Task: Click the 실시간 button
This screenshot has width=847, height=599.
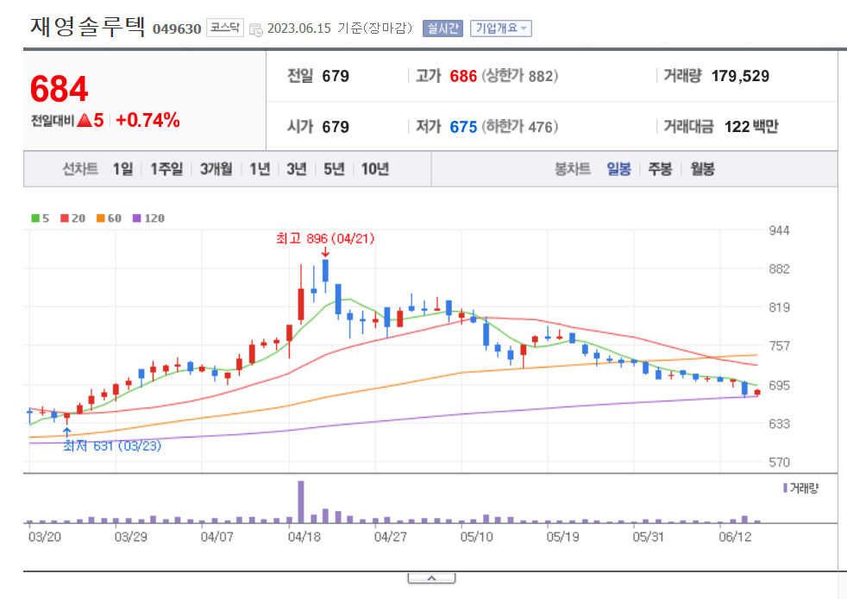Action: tap(442, 28)
